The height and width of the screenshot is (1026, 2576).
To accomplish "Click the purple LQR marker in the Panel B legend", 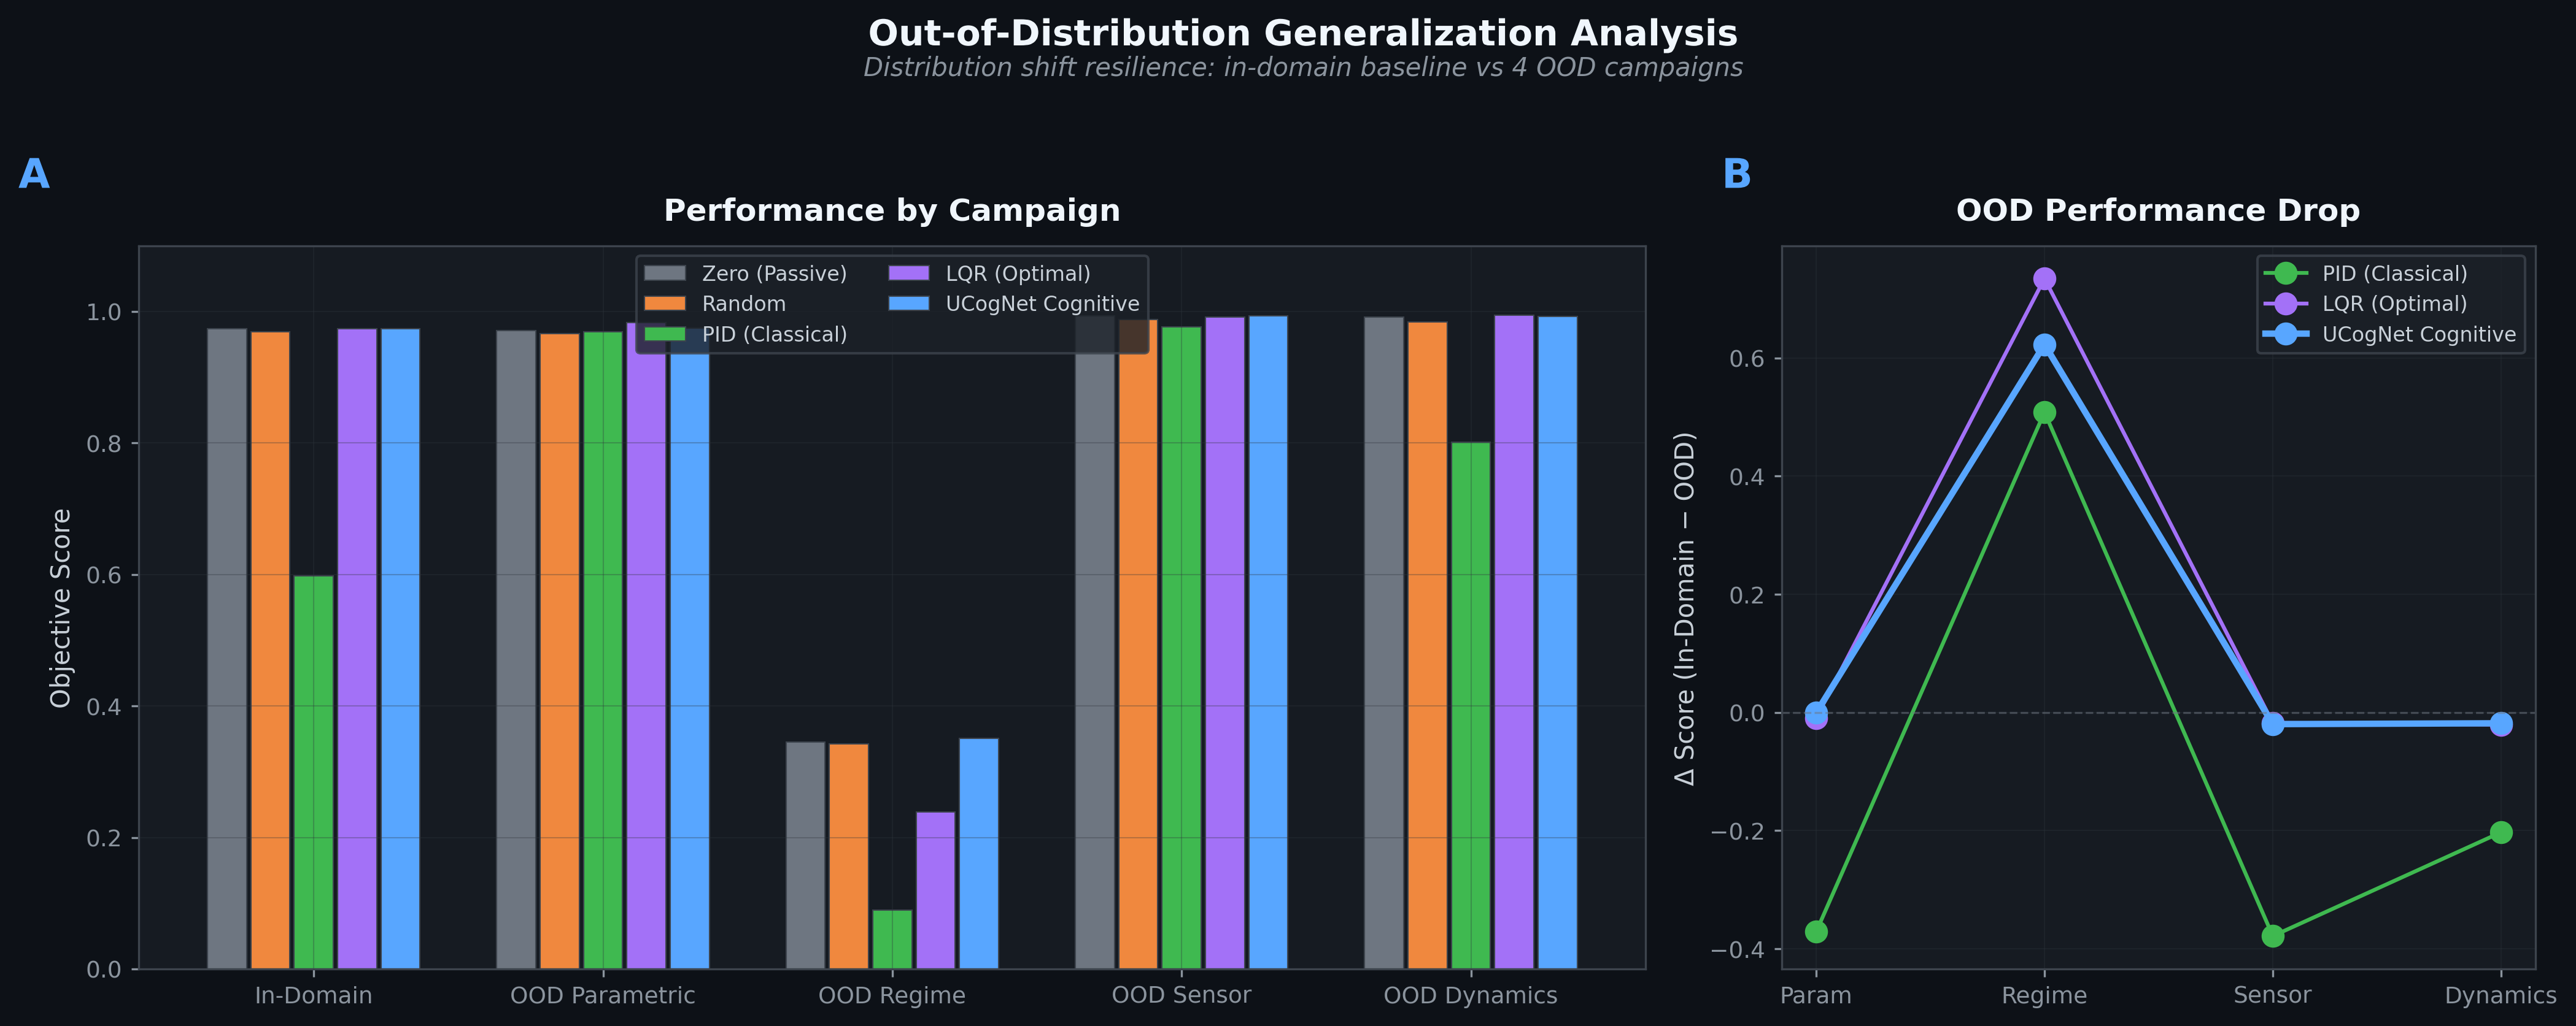I will (2286, 304).
